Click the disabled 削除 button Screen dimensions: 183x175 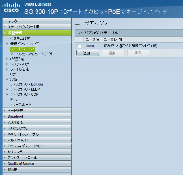pyautogui.click(x=139, y=53)
